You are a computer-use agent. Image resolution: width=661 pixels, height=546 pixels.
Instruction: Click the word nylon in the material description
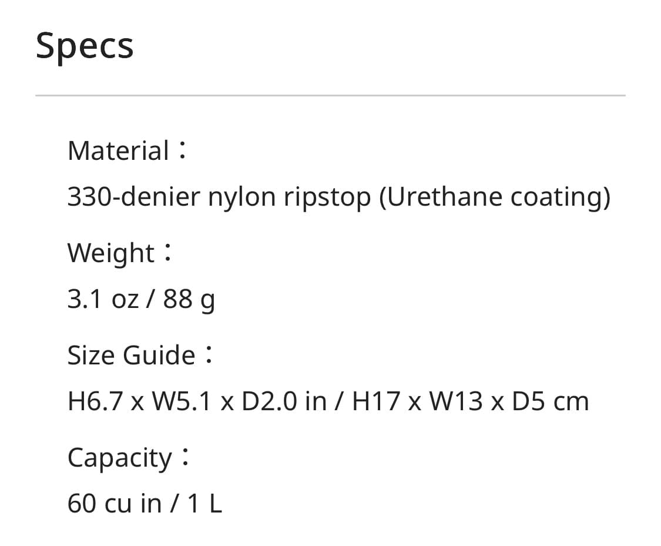241,197
